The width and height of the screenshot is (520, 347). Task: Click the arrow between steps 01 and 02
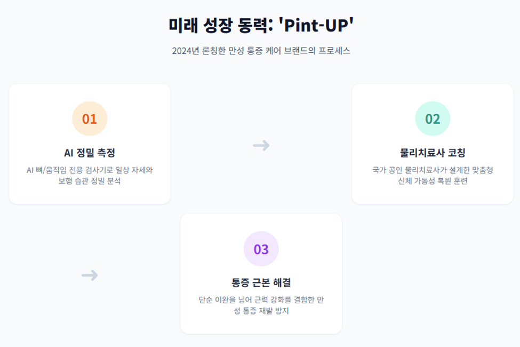pyautogui.click(x=261, y=145)
